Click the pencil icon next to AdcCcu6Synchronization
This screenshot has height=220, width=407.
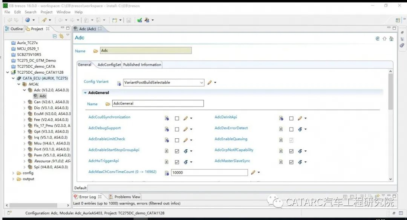click(185, 118)
